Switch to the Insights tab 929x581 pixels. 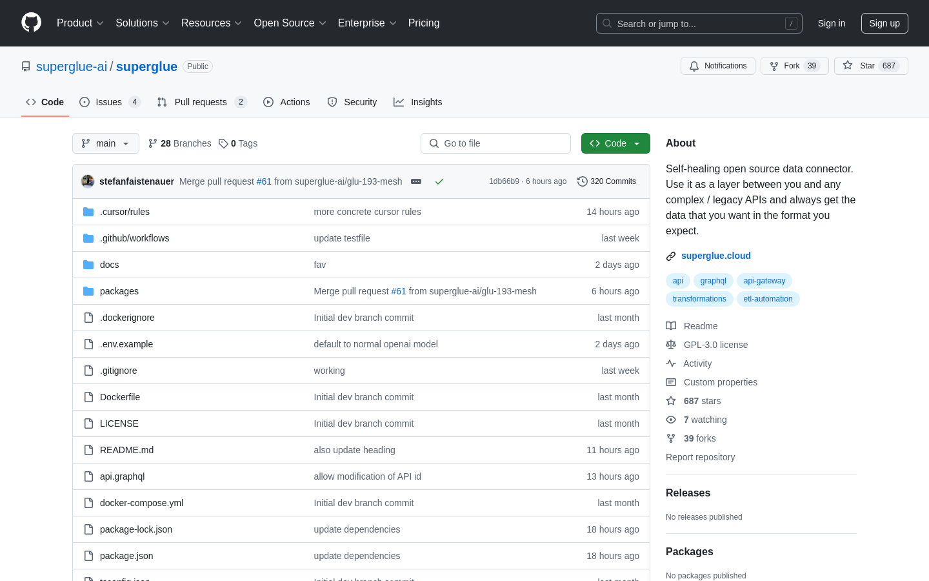pyautogui.click(x=418, y=102)
